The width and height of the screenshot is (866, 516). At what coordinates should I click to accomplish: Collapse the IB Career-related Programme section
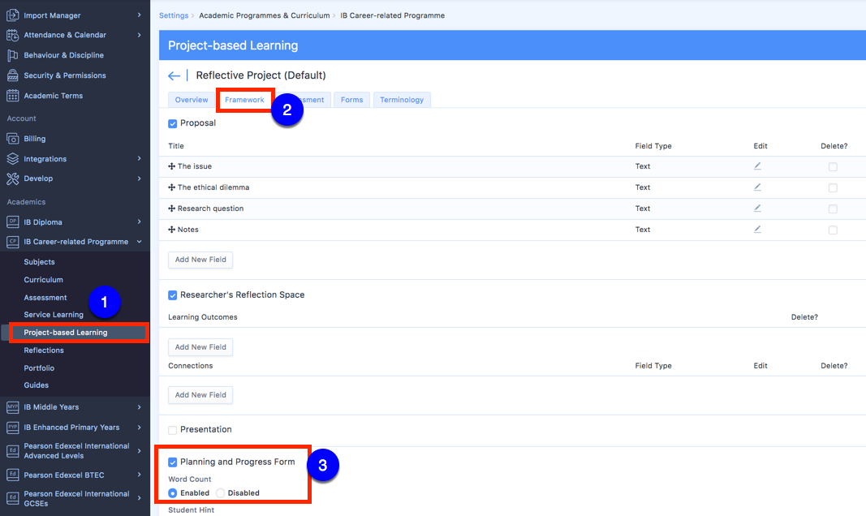pyautogui.click(x=139, y=242)
